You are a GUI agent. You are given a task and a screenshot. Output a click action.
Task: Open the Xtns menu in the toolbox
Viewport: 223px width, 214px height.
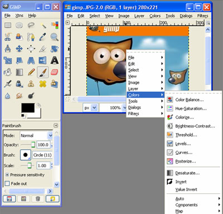20,16
